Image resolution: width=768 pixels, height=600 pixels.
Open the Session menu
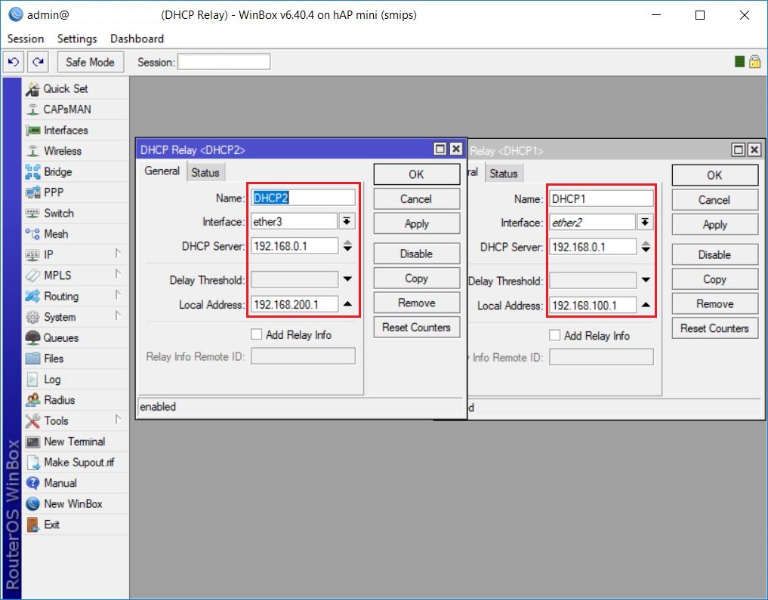(26, 38)
